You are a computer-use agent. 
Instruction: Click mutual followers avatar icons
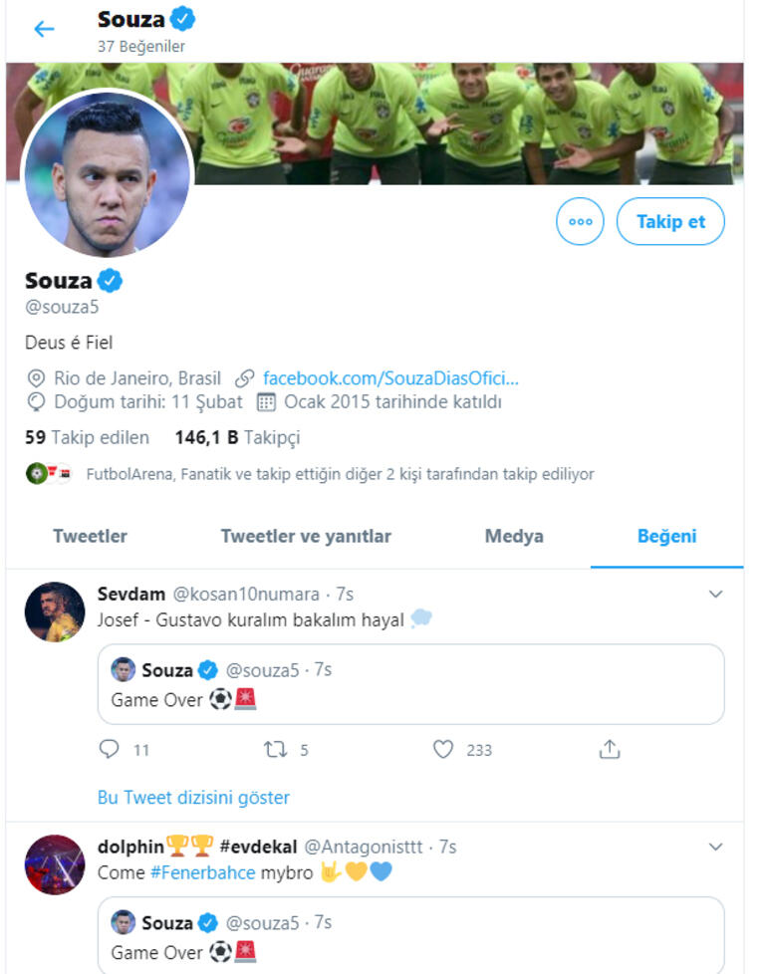[x=49, y=474]
